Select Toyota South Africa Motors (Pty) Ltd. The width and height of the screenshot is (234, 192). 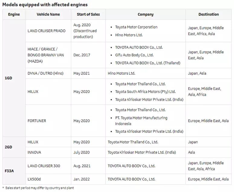tap(145, 91)
